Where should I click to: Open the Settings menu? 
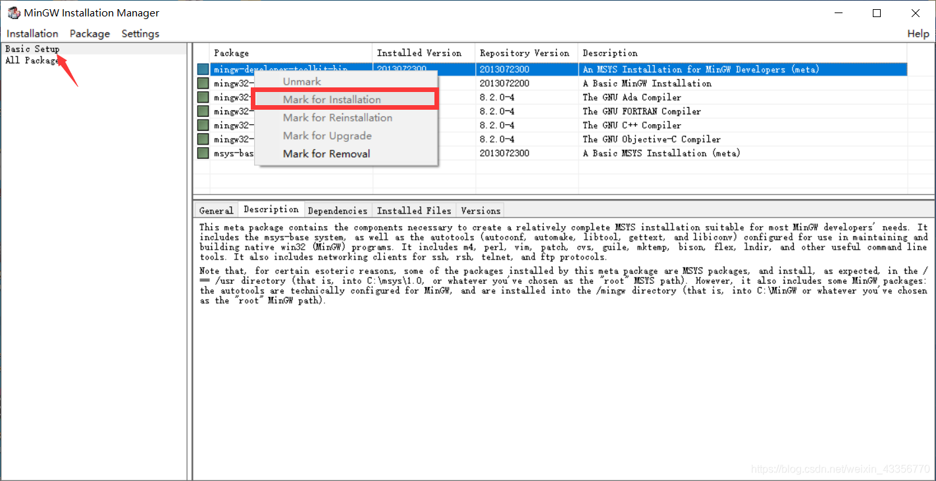tap(140, 34)
